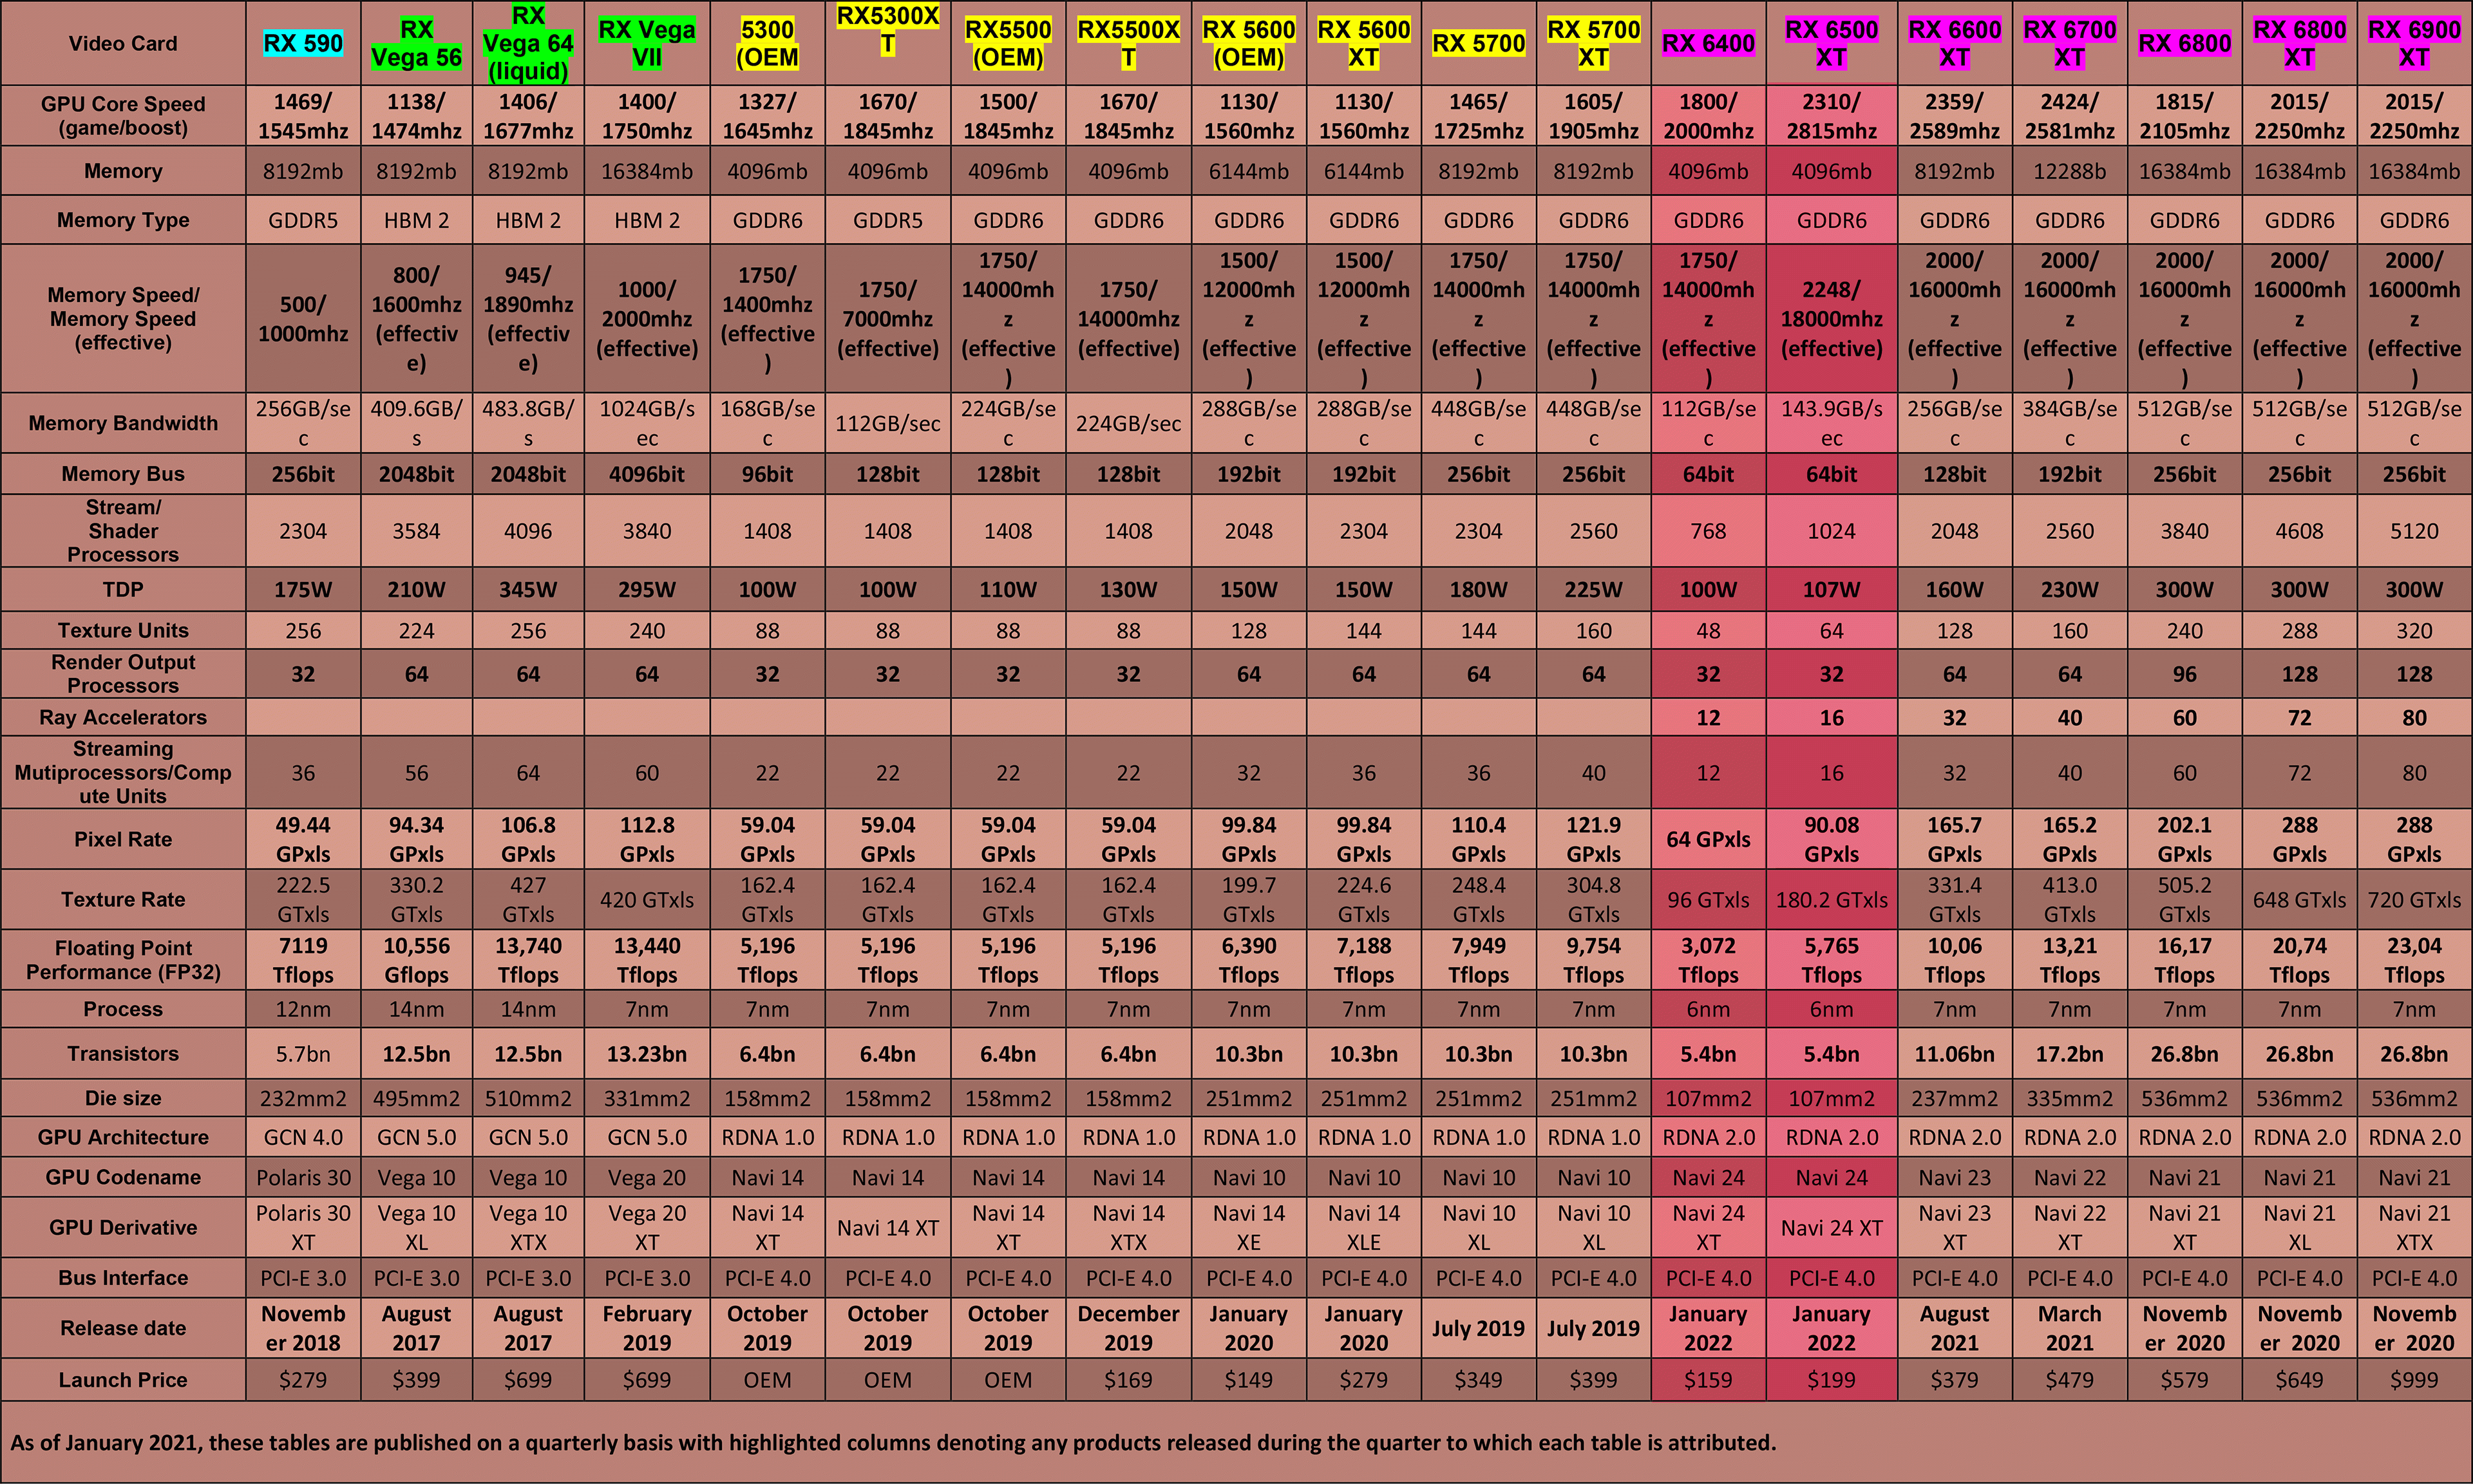The height and width of the screenshot is (1484, 2473).
Task: Select the Texture Rate row label
Action: 123,899
